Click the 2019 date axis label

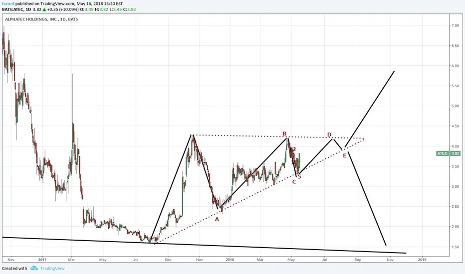422,260
